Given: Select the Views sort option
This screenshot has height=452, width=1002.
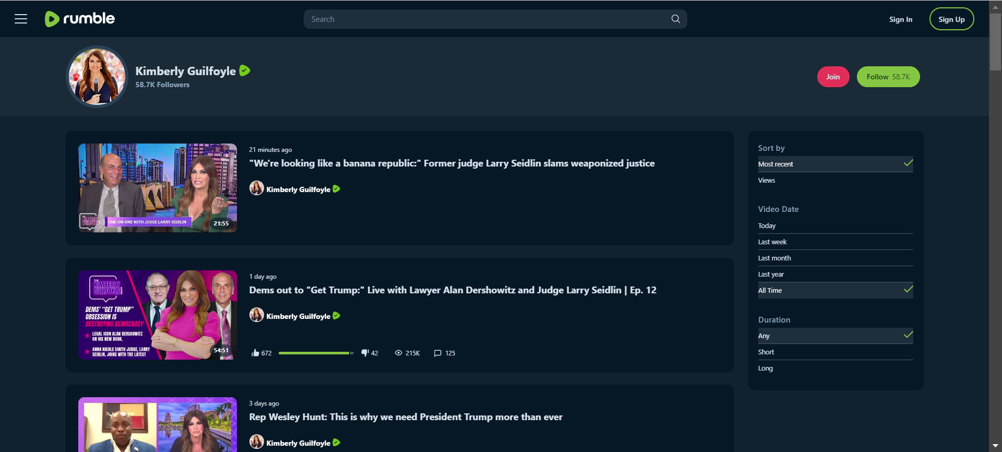Looking at the screenshot, I should [x=767, y=181].
